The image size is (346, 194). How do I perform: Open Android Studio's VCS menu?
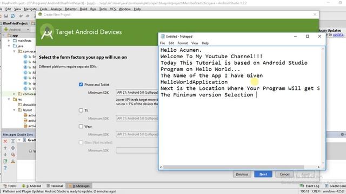point(113,9)
